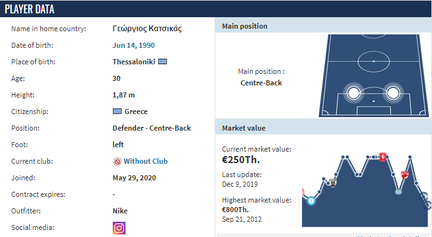Click the Without Club crest icon
The height and width of the screenshot is (237, 432).
coord(117,161)
